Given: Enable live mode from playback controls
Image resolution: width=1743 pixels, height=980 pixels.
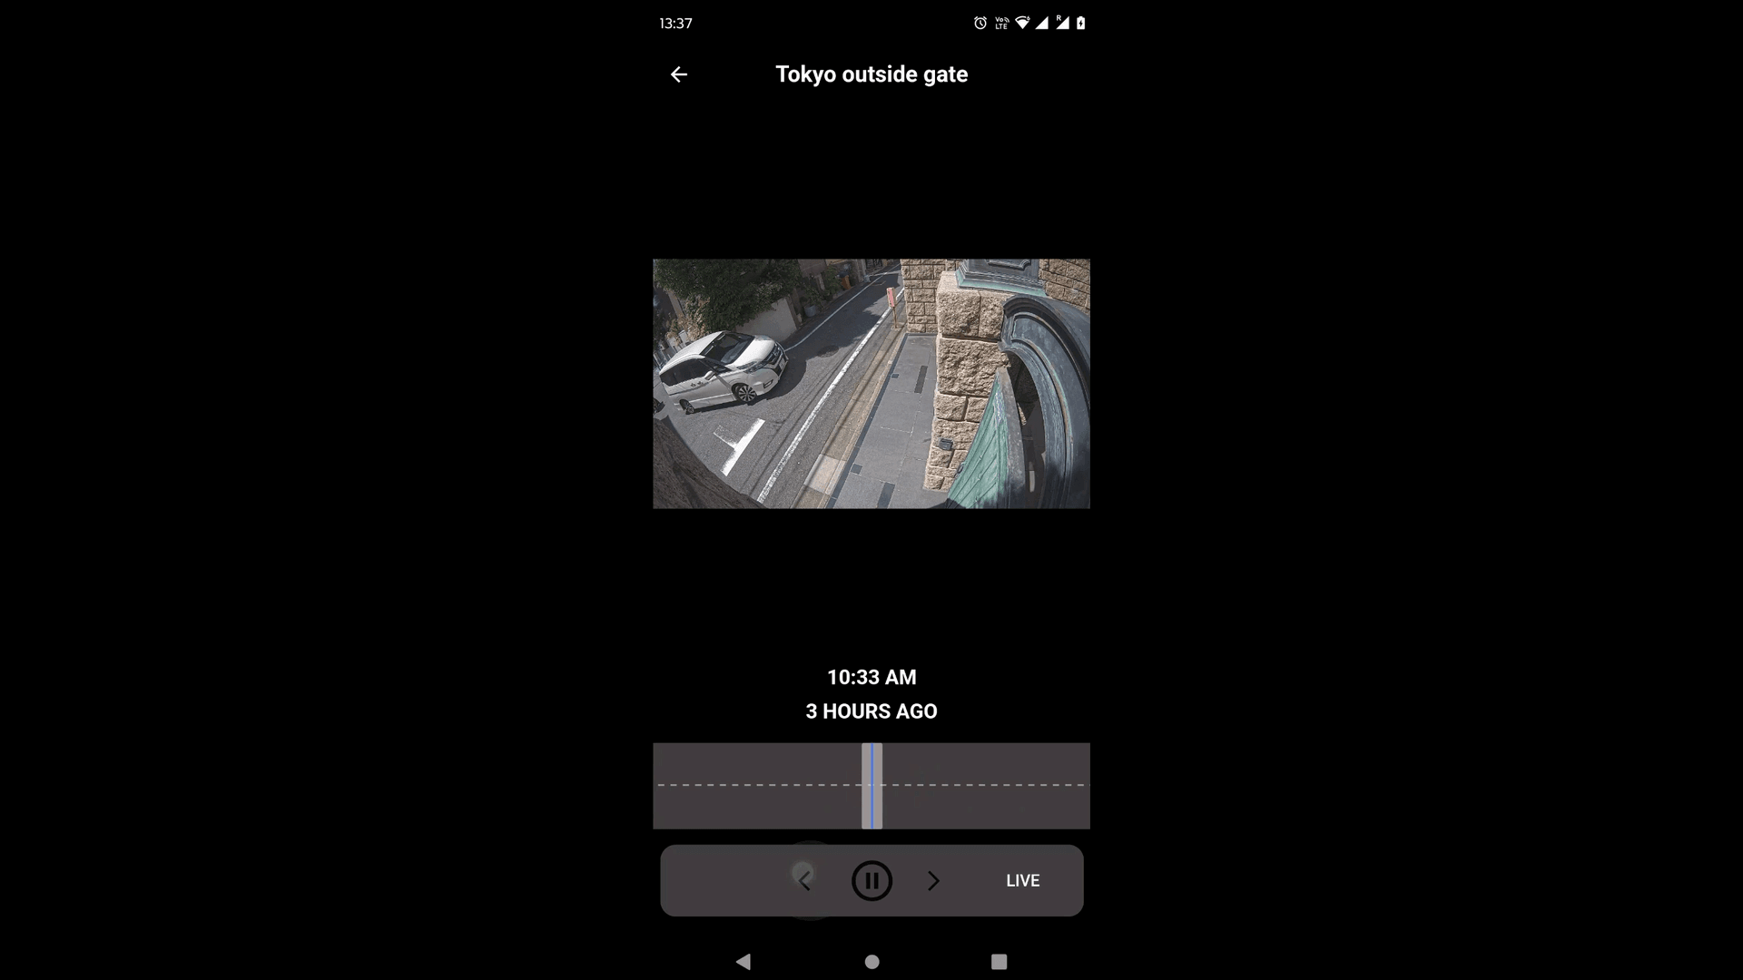Looking at the screenshot, I should coord(1022,881).
